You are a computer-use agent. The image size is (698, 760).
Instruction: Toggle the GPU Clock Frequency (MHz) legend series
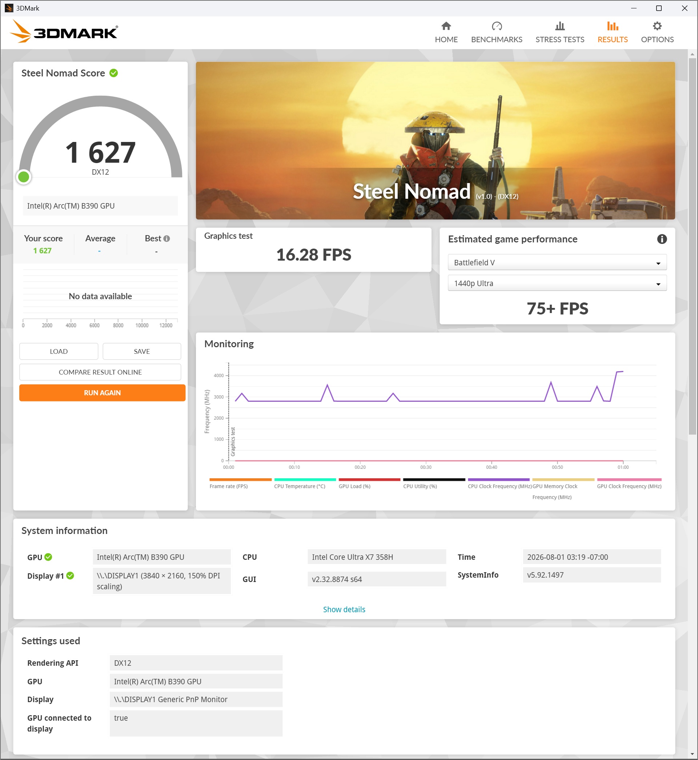pos(629,484)
